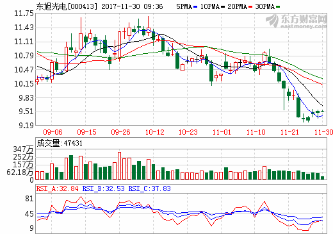The height and width of the screenshot is (234, 333).
Task: Click RSI axis label 9
Action: coord(31,228)
